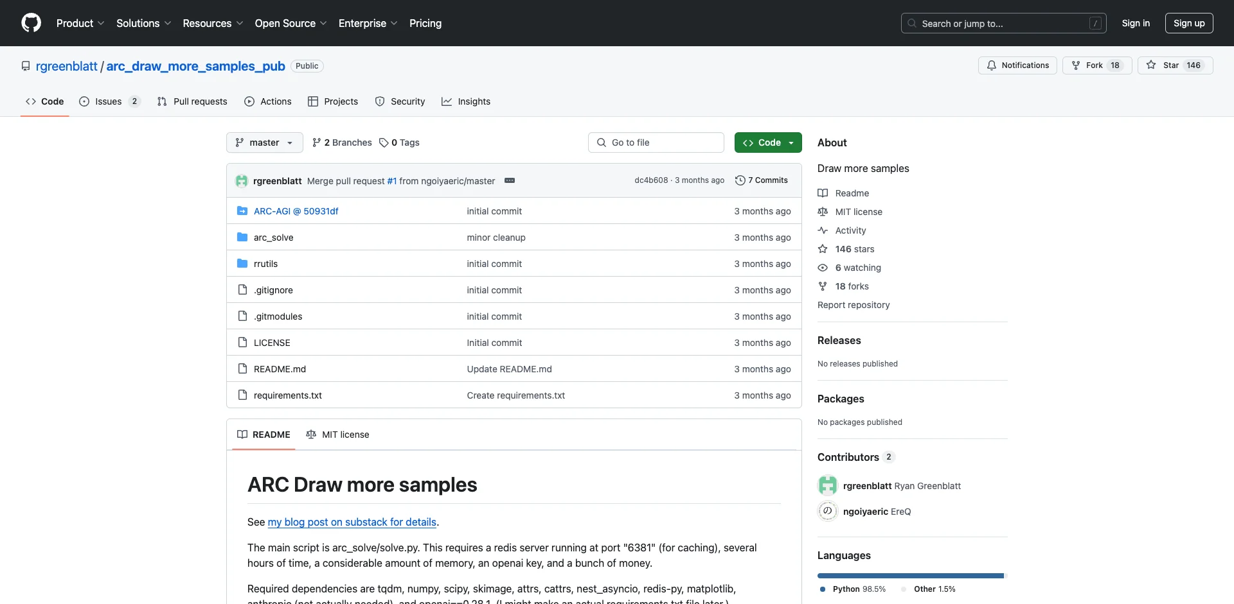Viewport: 1234px width, 604px height.
Task: Open the Product menu
Action: pos(80,23)
